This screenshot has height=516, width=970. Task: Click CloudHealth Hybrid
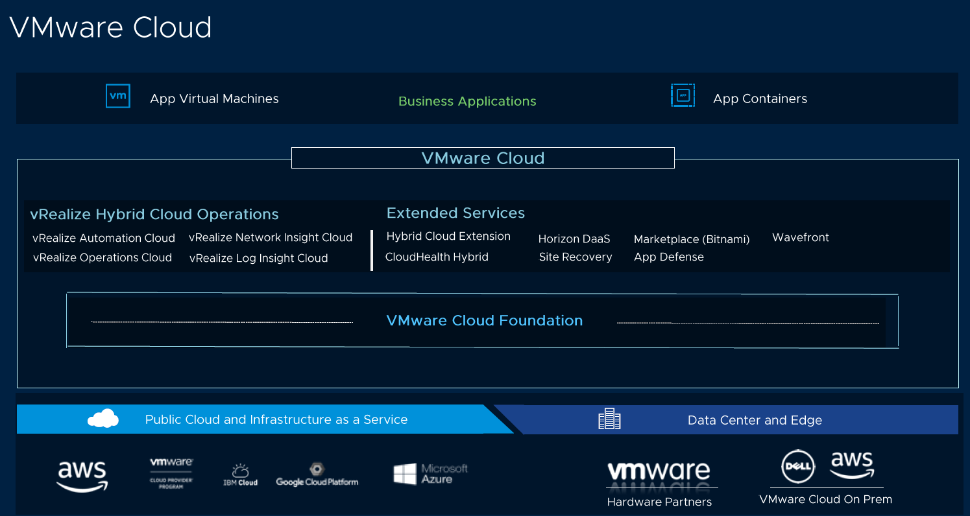click(x=437, y=257)
